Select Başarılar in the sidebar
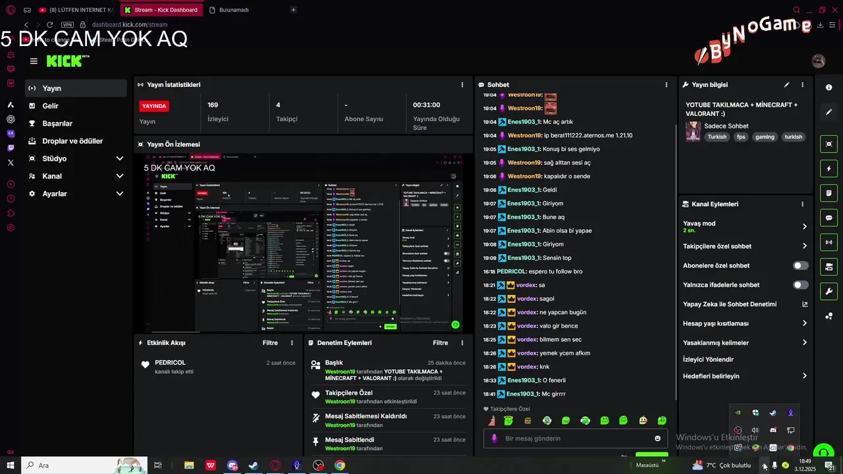This screenshot has width=843, height=474. [x=76, y=124]
